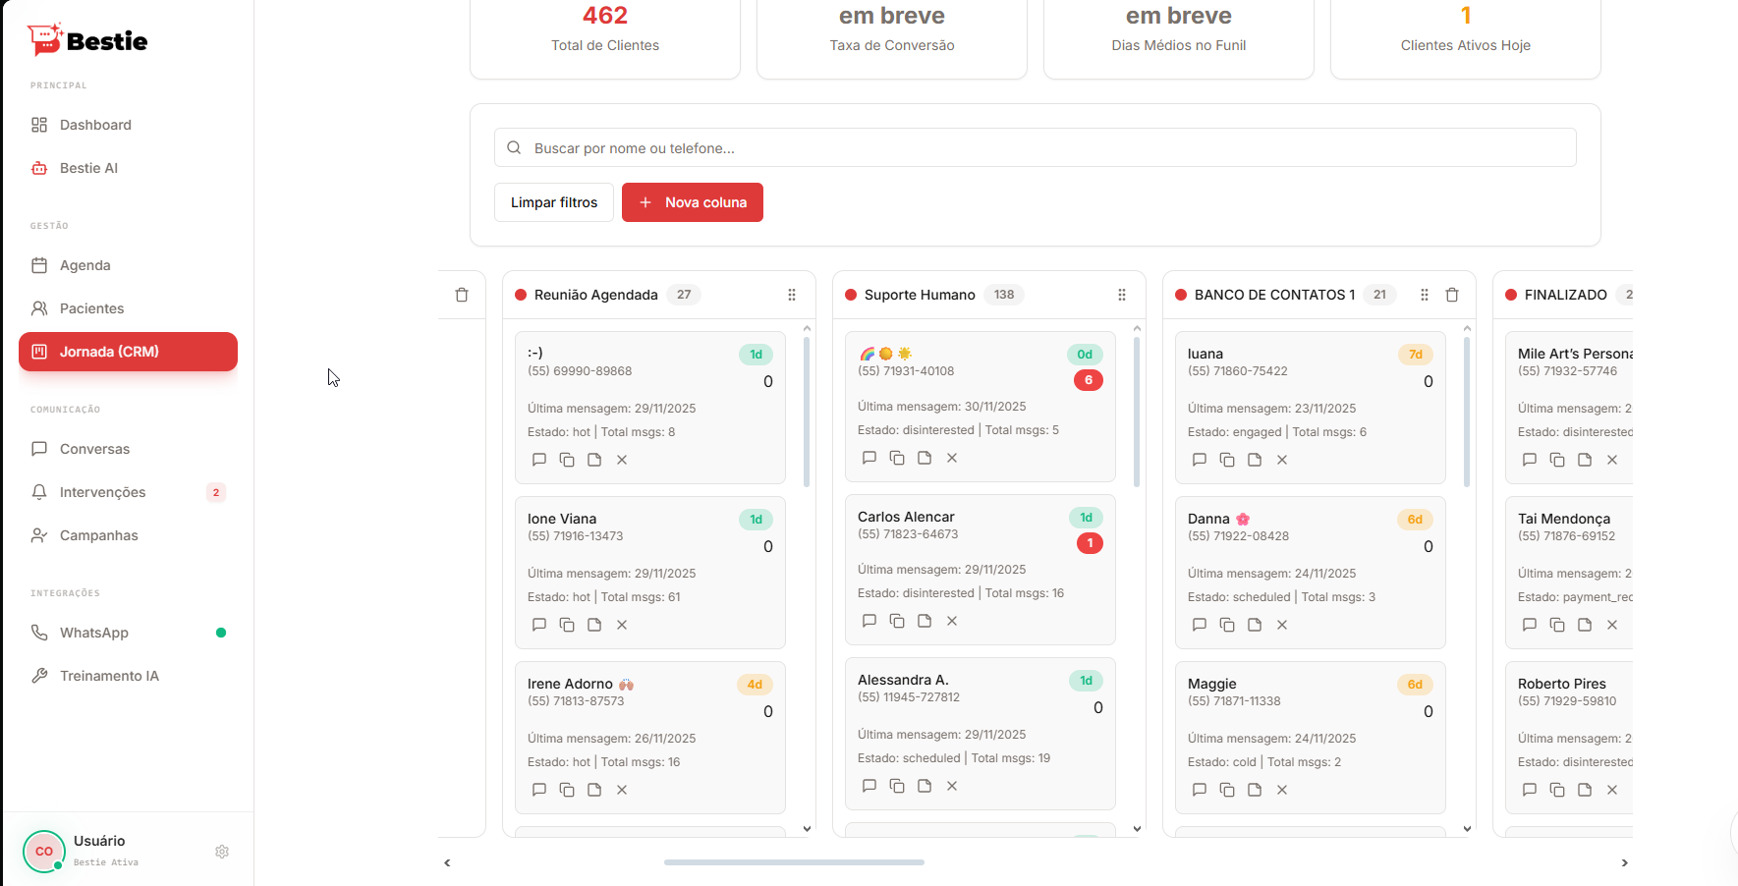The height and width of the screenshot is (886, 1738).
Task: Click the red status dot on FINALIZADO column
Action: tap(1511, 294)
